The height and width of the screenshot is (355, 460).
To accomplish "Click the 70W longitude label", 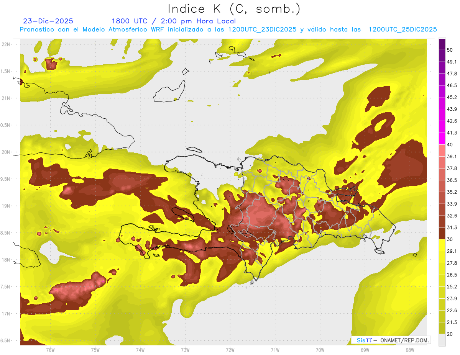I will click(320, 350).
